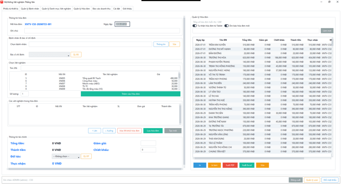Open the Giới thiệu tab

127,9
